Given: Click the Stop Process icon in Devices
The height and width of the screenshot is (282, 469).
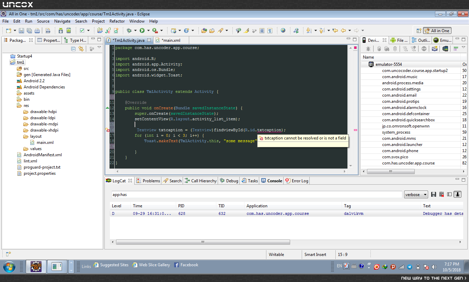Looking at the screenshot, I should tap(424, 49).
